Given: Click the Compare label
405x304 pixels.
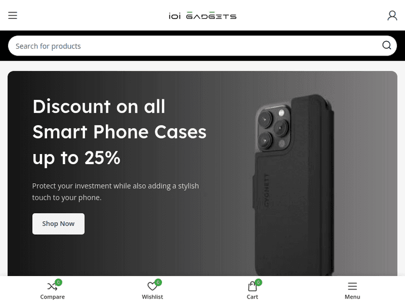Looking at the screenshot, I should [52, 297].
